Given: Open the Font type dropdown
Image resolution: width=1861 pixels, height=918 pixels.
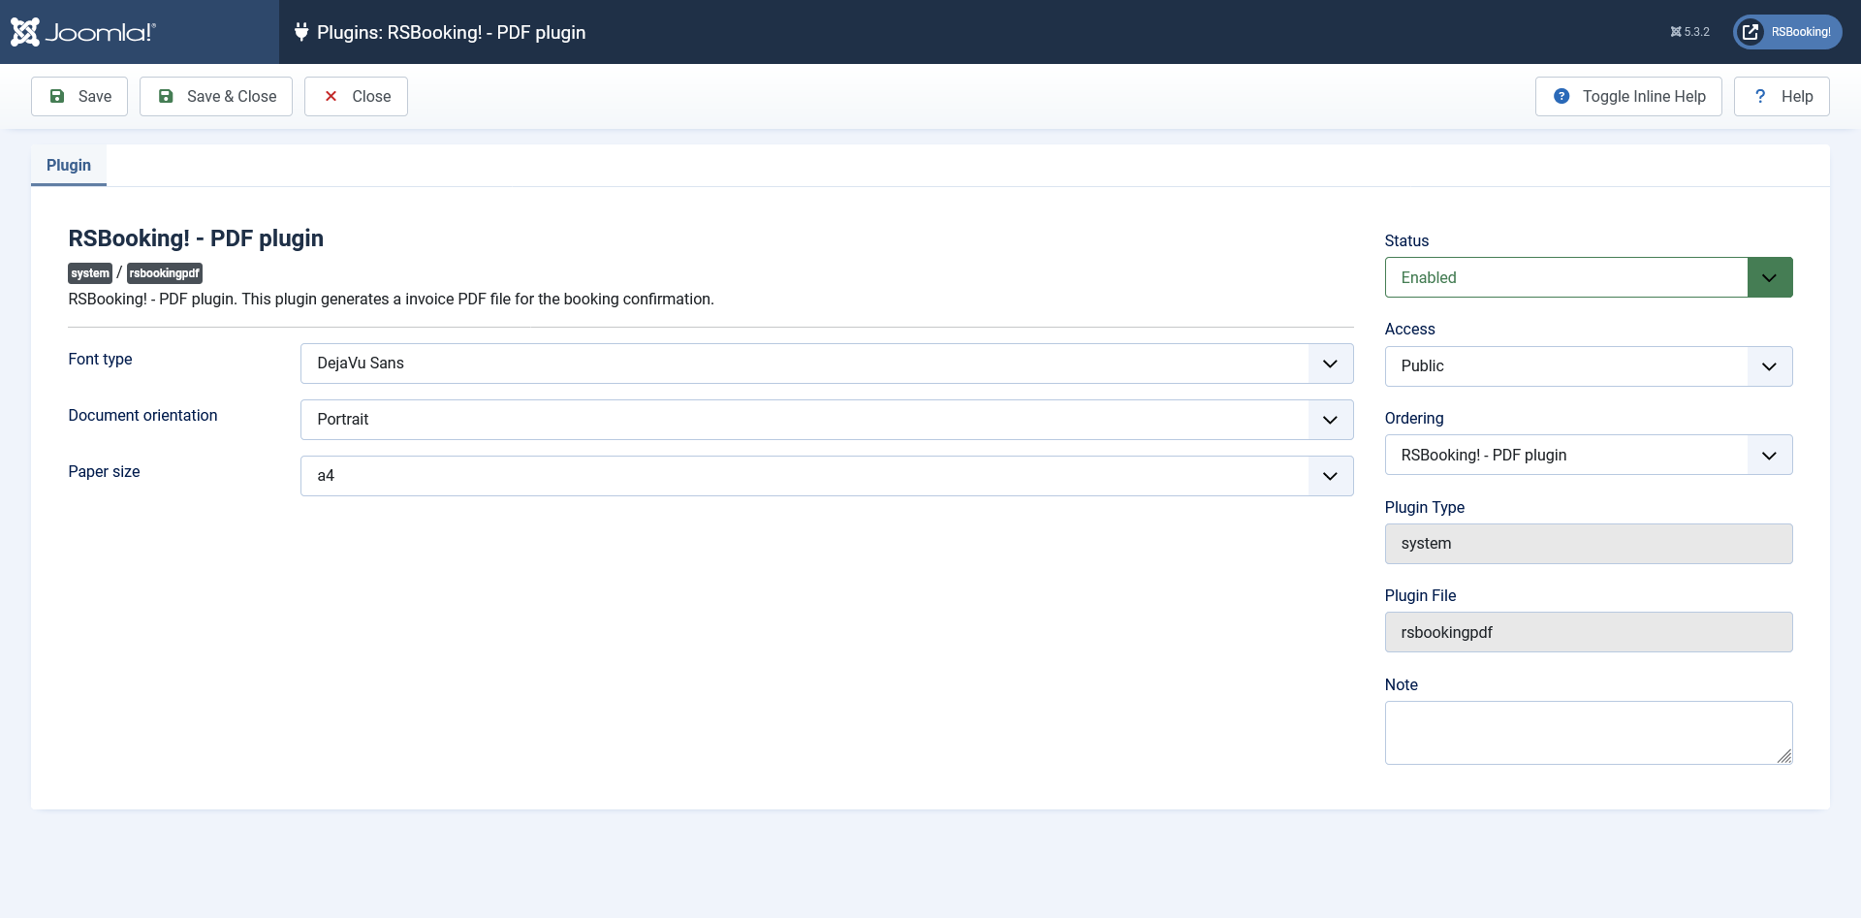Looking at the screenshot, I should (x=827, y=364).
